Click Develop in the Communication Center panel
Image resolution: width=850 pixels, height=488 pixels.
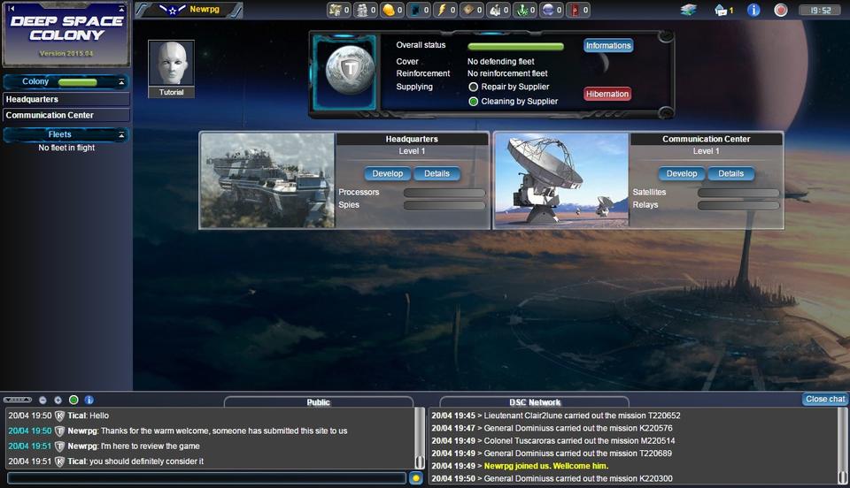pyautogui.click(x=681, y=173)
